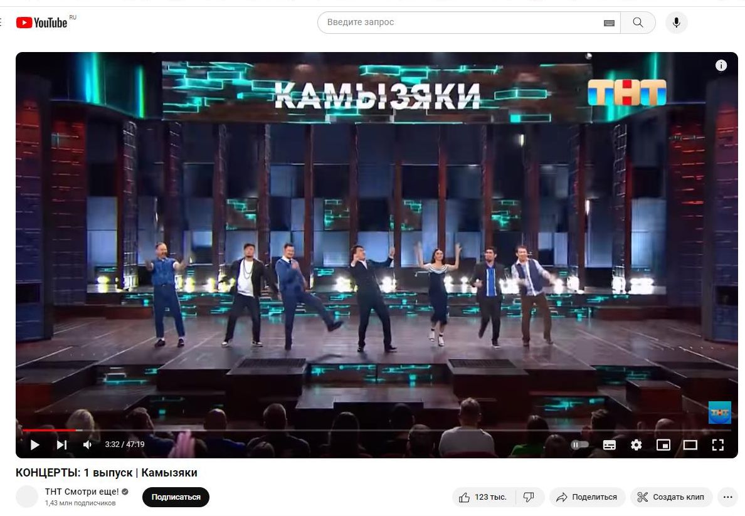This screenshot has width=745, height=516.
Task: Toggle theater mode view
Action: 690,445
